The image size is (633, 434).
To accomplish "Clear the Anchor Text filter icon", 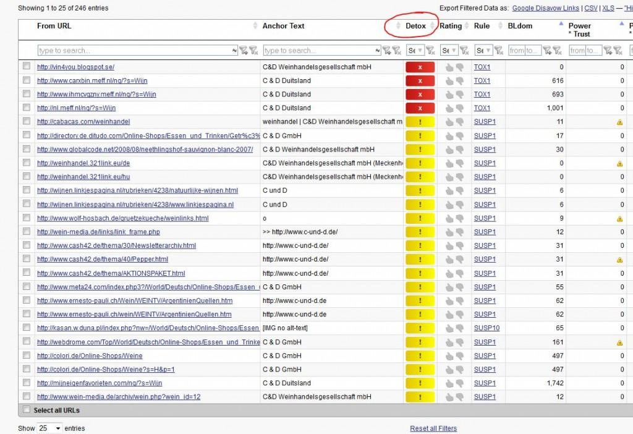I will point(397,51).
